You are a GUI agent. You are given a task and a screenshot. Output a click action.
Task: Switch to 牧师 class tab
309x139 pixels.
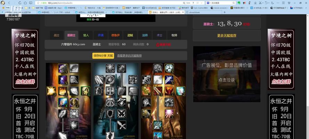click(x=174, y=35)
